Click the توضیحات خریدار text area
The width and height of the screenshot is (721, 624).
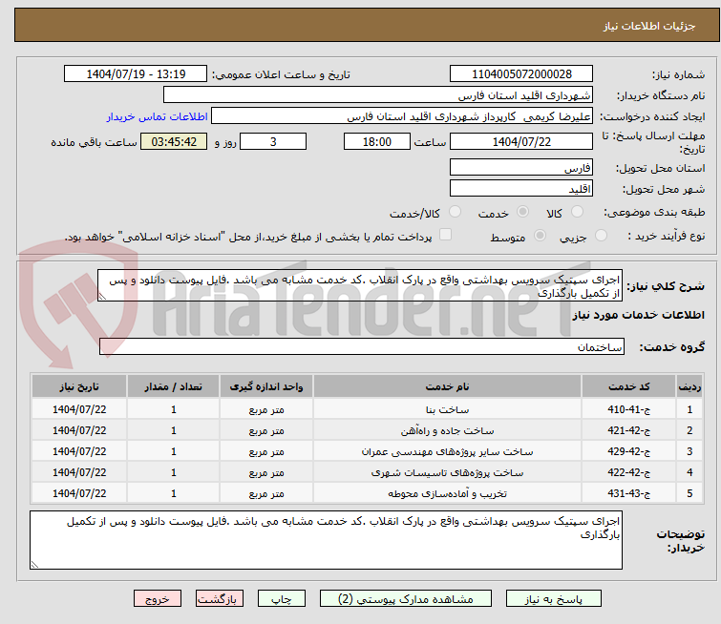coord(326,540)
